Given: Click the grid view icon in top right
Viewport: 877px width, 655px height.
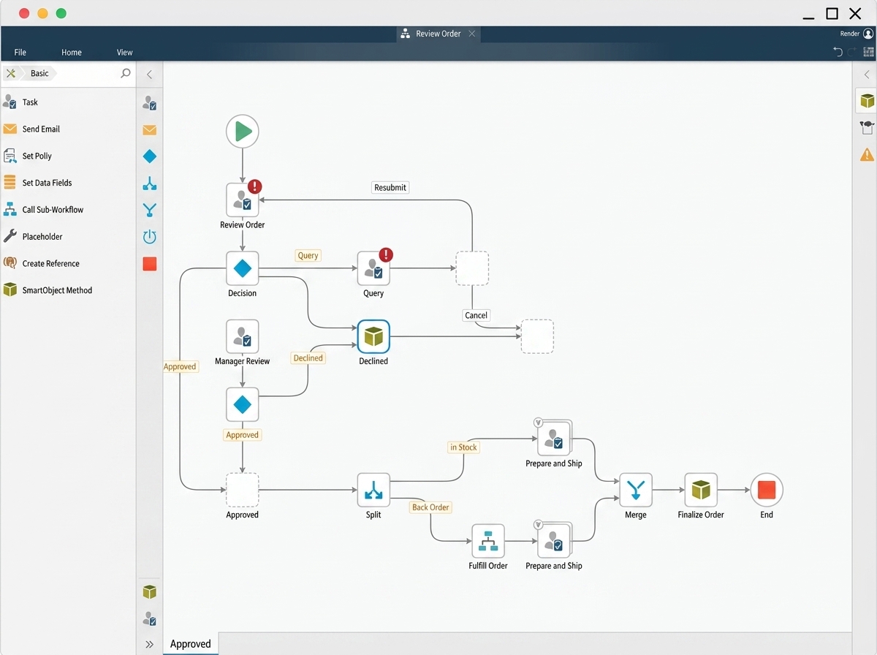Looking at the screenshot, I should click(868, 52).
